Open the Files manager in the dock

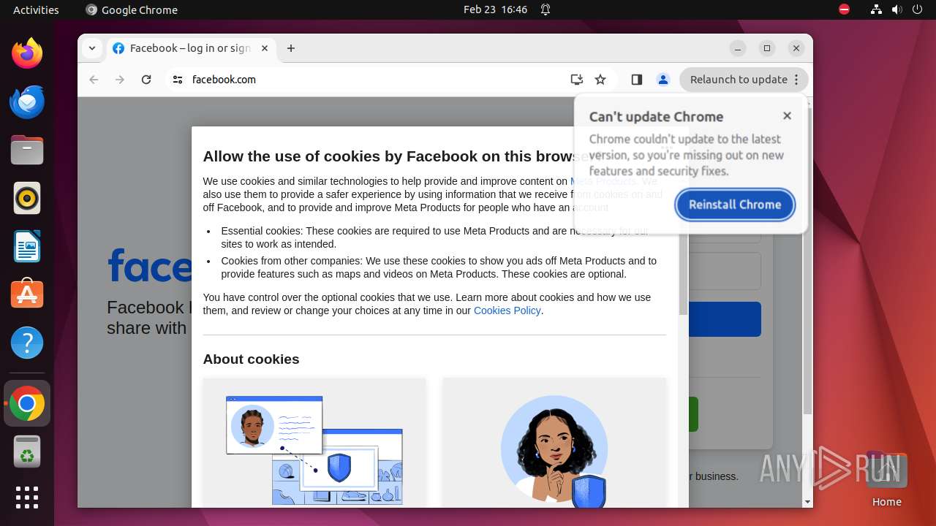(x=27, y=150)
